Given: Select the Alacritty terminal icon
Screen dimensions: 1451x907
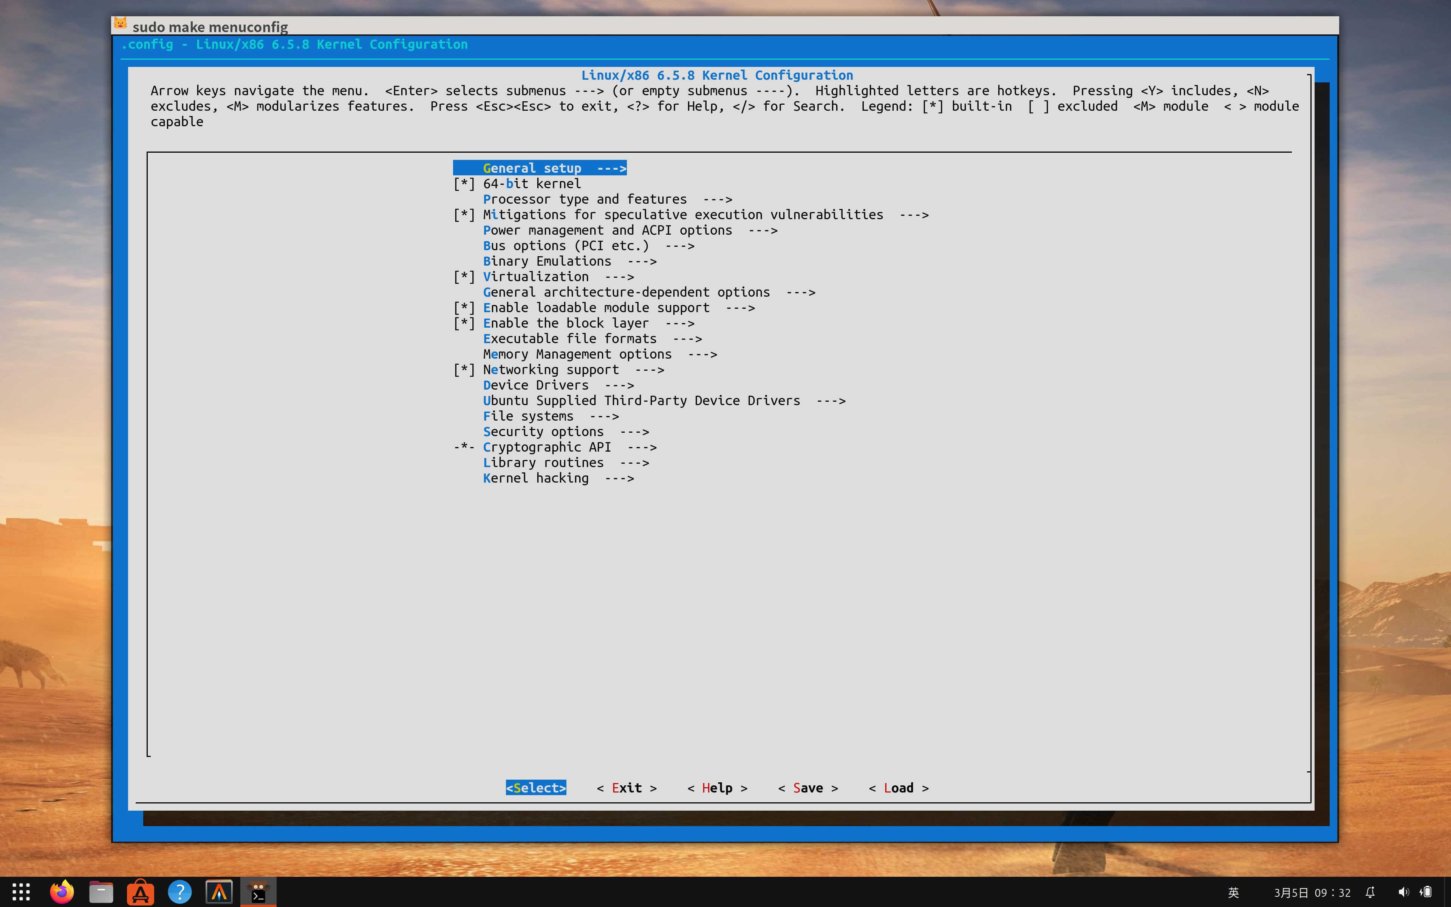Looking at the screenshot, I should click(220, 892).
